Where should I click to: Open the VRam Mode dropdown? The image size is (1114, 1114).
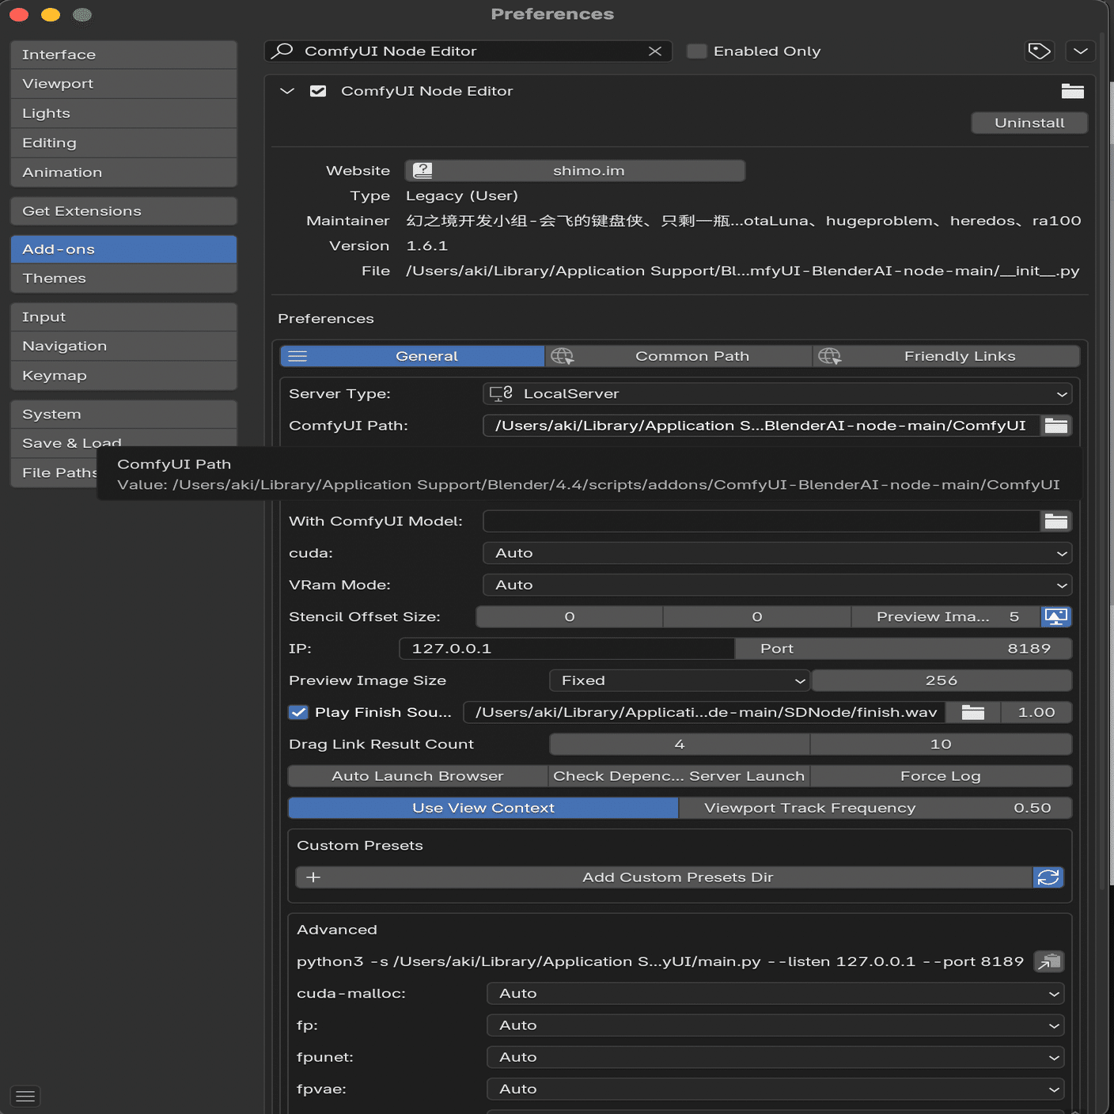(x=777, y=585)
